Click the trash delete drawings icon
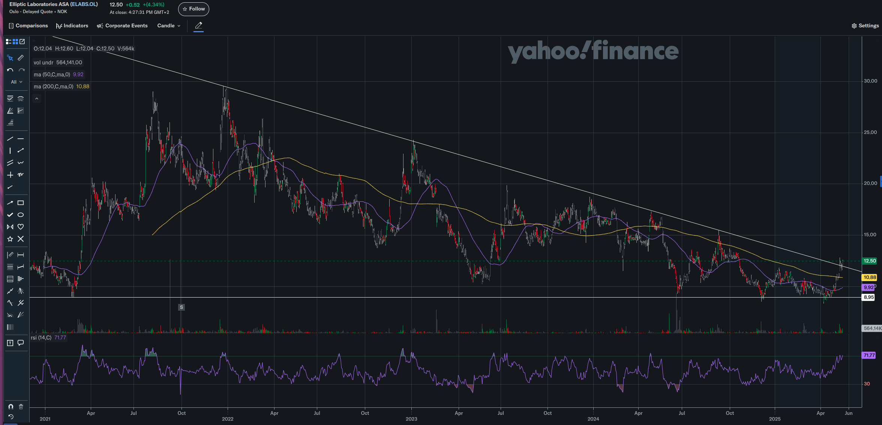This screenshot has width=882, height=425. 21,407
